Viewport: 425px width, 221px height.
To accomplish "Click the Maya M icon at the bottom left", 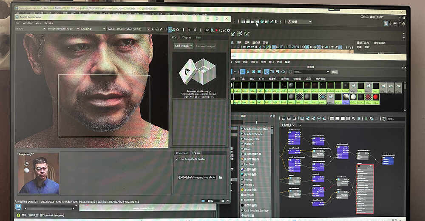I will coord(18,207).
